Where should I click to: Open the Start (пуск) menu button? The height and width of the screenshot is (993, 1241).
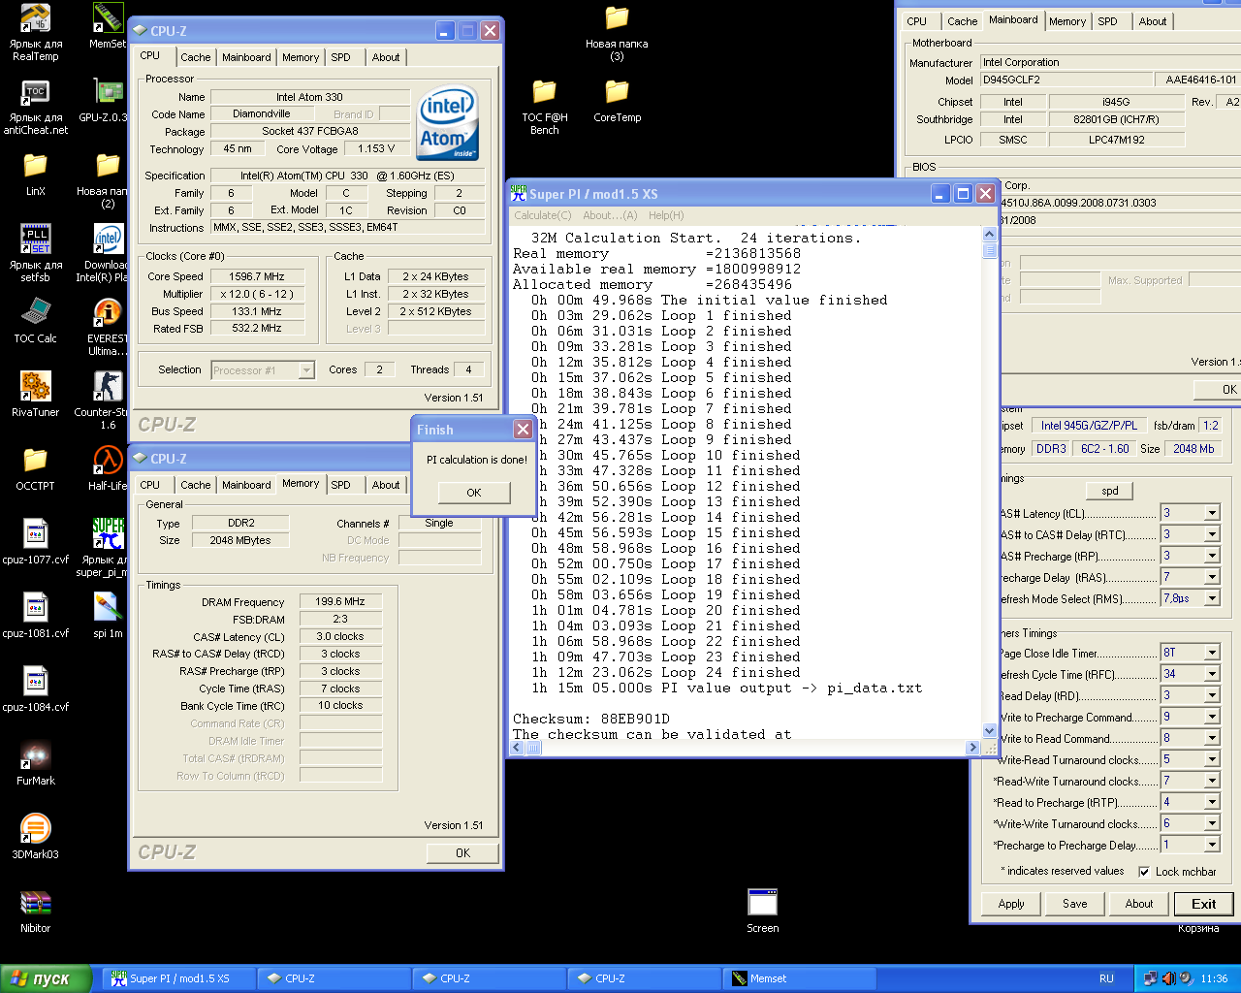click(x=47, y=978)
